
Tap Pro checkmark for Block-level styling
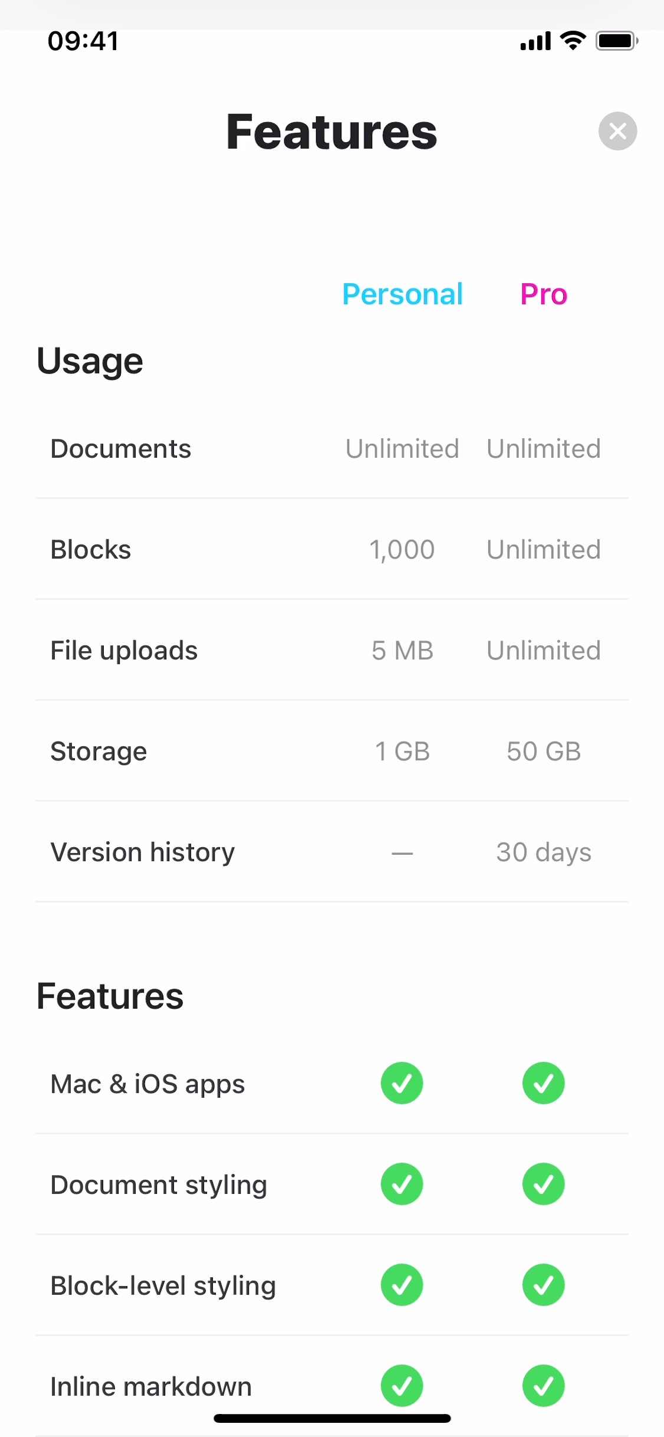[x=544, y=1285]
